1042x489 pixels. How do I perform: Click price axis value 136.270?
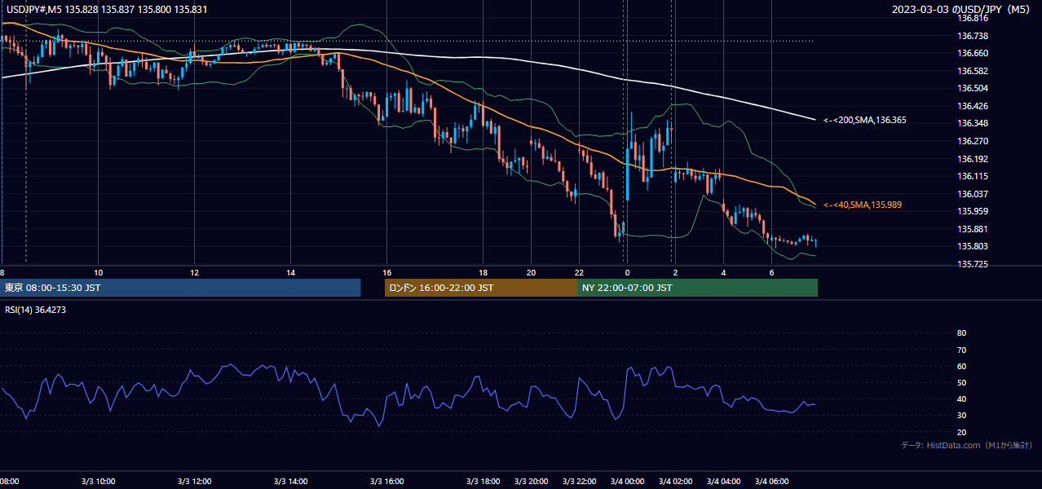[972, 141]
